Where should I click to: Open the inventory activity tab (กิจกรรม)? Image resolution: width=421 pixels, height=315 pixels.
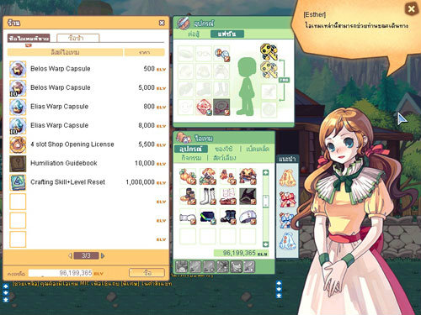(x=191, y=158)
